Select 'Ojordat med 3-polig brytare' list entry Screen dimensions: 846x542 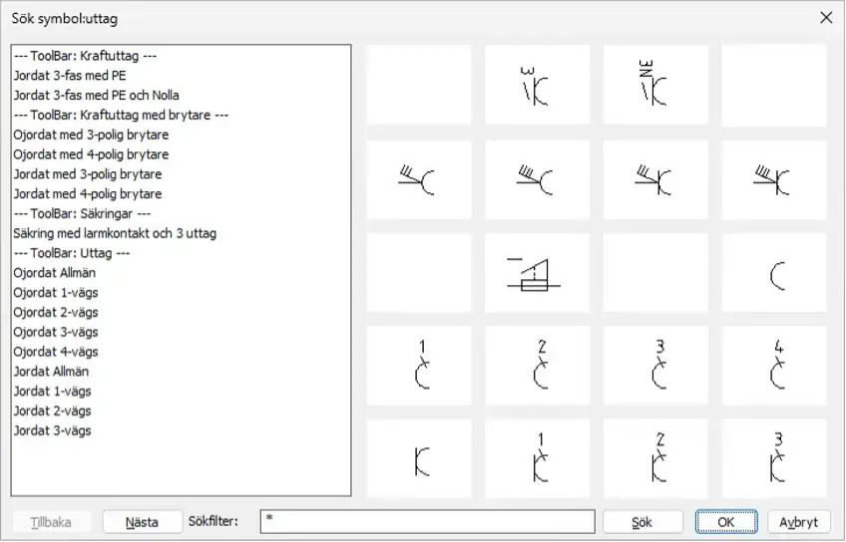[x=91, y=135]
